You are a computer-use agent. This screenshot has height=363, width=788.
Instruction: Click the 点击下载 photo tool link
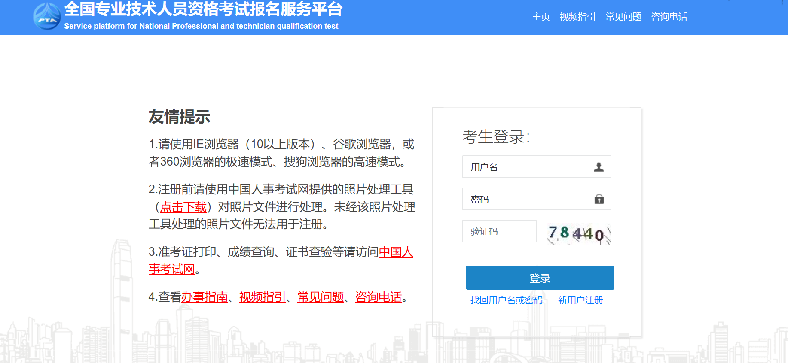tap(183, 207)
